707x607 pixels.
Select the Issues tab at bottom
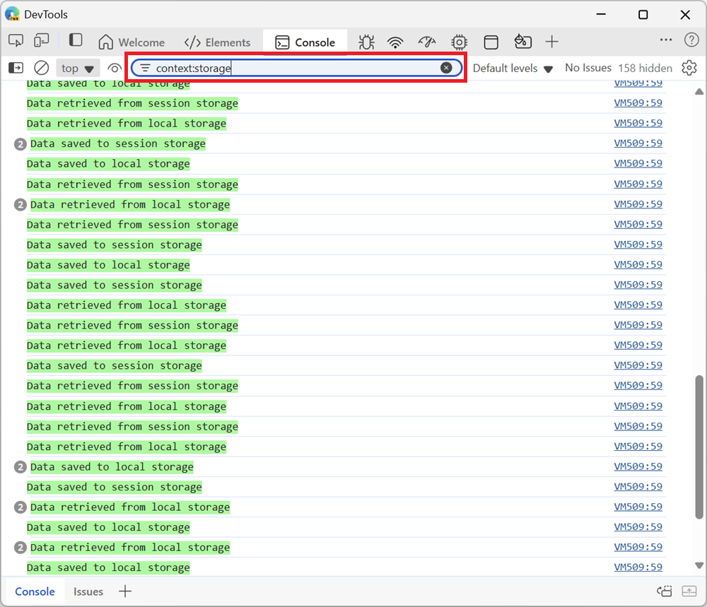[88, 591]
